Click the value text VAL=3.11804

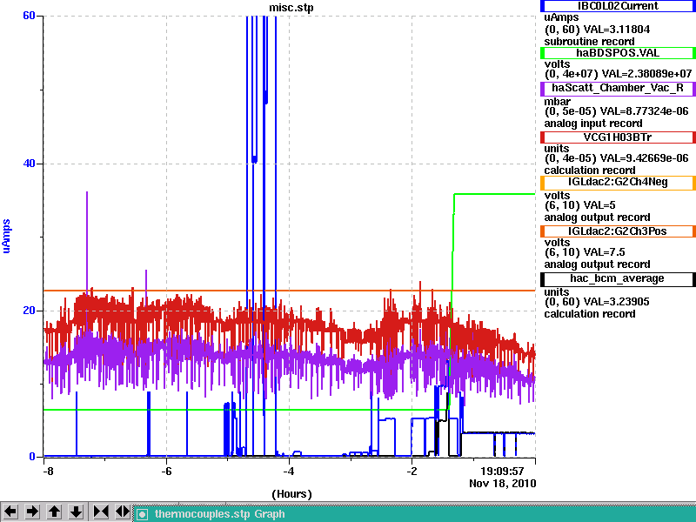[617, 30]
